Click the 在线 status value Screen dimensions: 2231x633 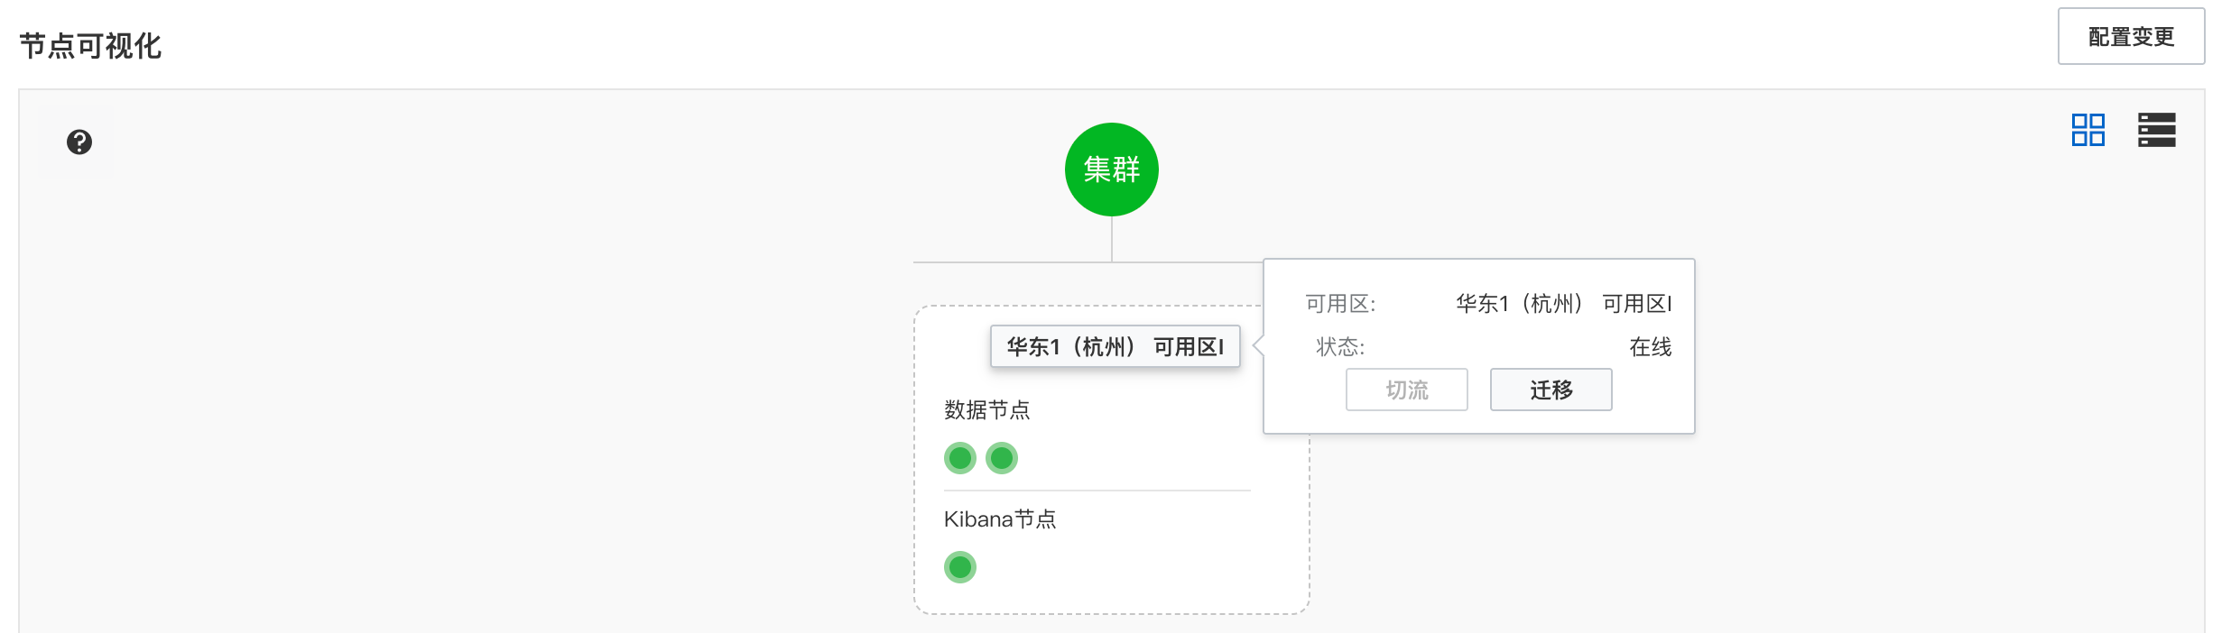click(1649, 347)
